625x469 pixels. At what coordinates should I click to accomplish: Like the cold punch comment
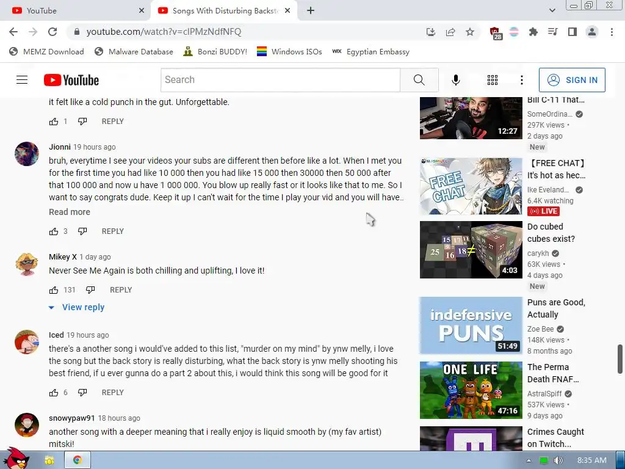(x=54, y=122)
